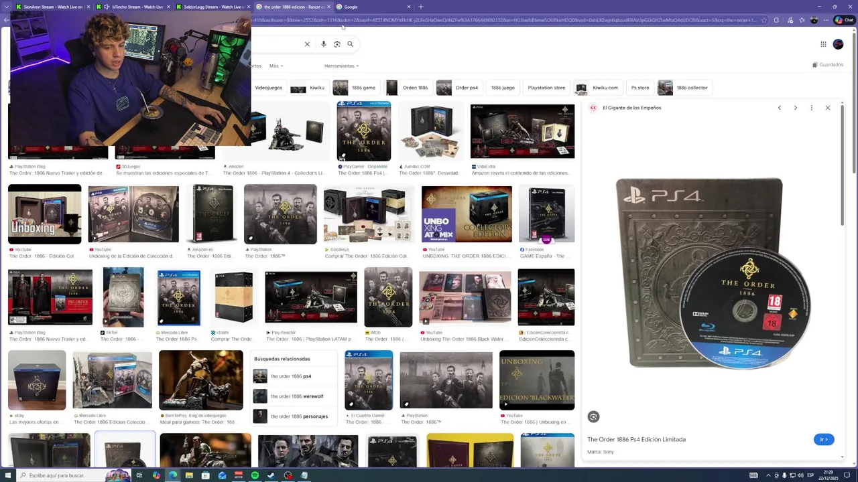Select the Kiwiku filter chip
858x482 pixels.
point(309,88)
